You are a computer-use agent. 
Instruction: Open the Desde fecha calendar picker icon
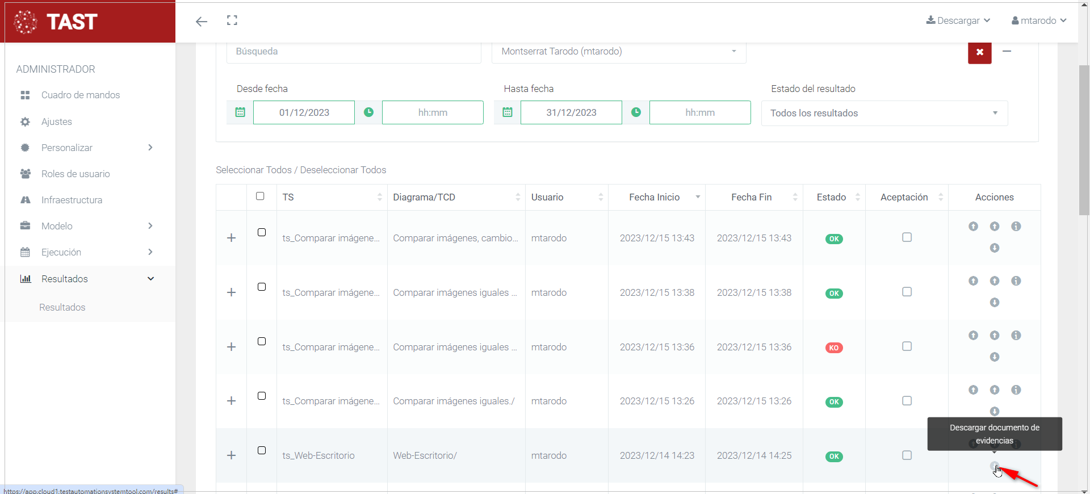[240, 112]
